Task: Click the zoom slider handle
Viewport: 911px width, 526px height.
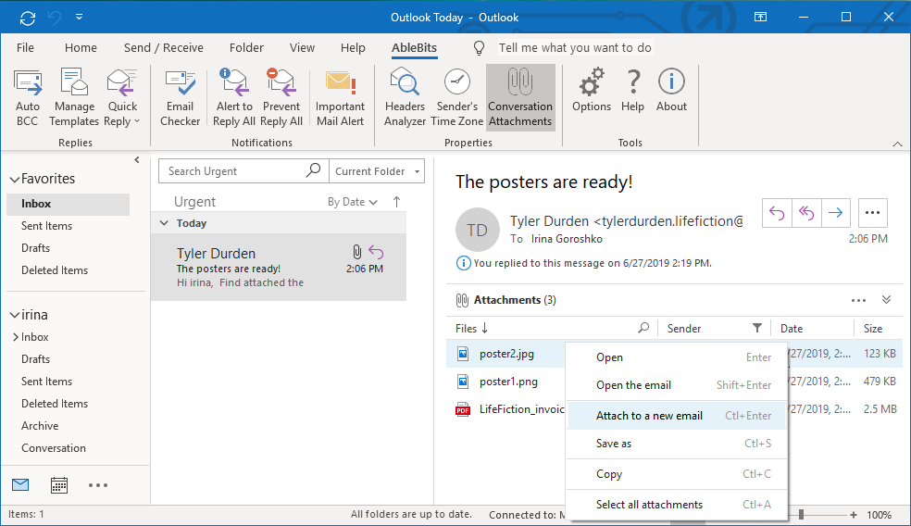Action: coord(801,514)
